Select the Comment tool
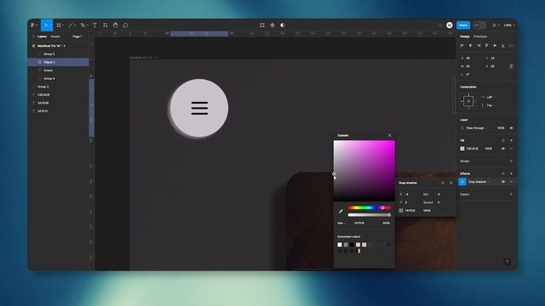 125,25
